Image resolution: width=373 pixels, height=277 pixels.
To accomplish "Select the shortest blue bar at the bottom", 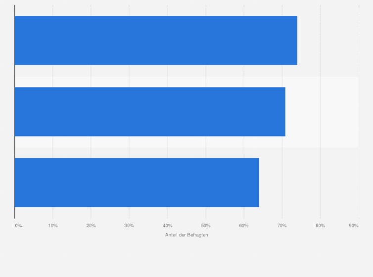I will pyautogui.click(x=137, y=183).
